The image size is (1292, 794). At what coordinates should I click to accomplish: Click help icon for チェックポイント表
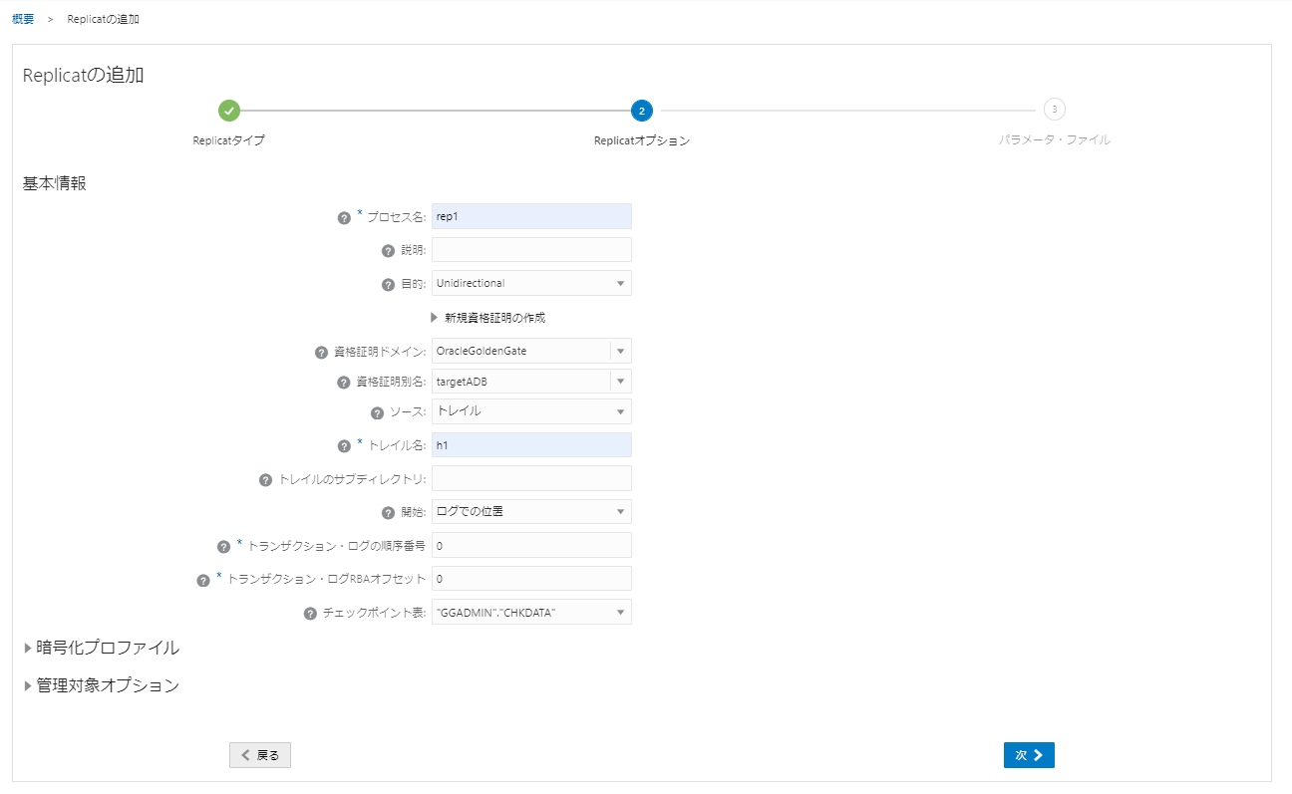[x=310, y=614]
